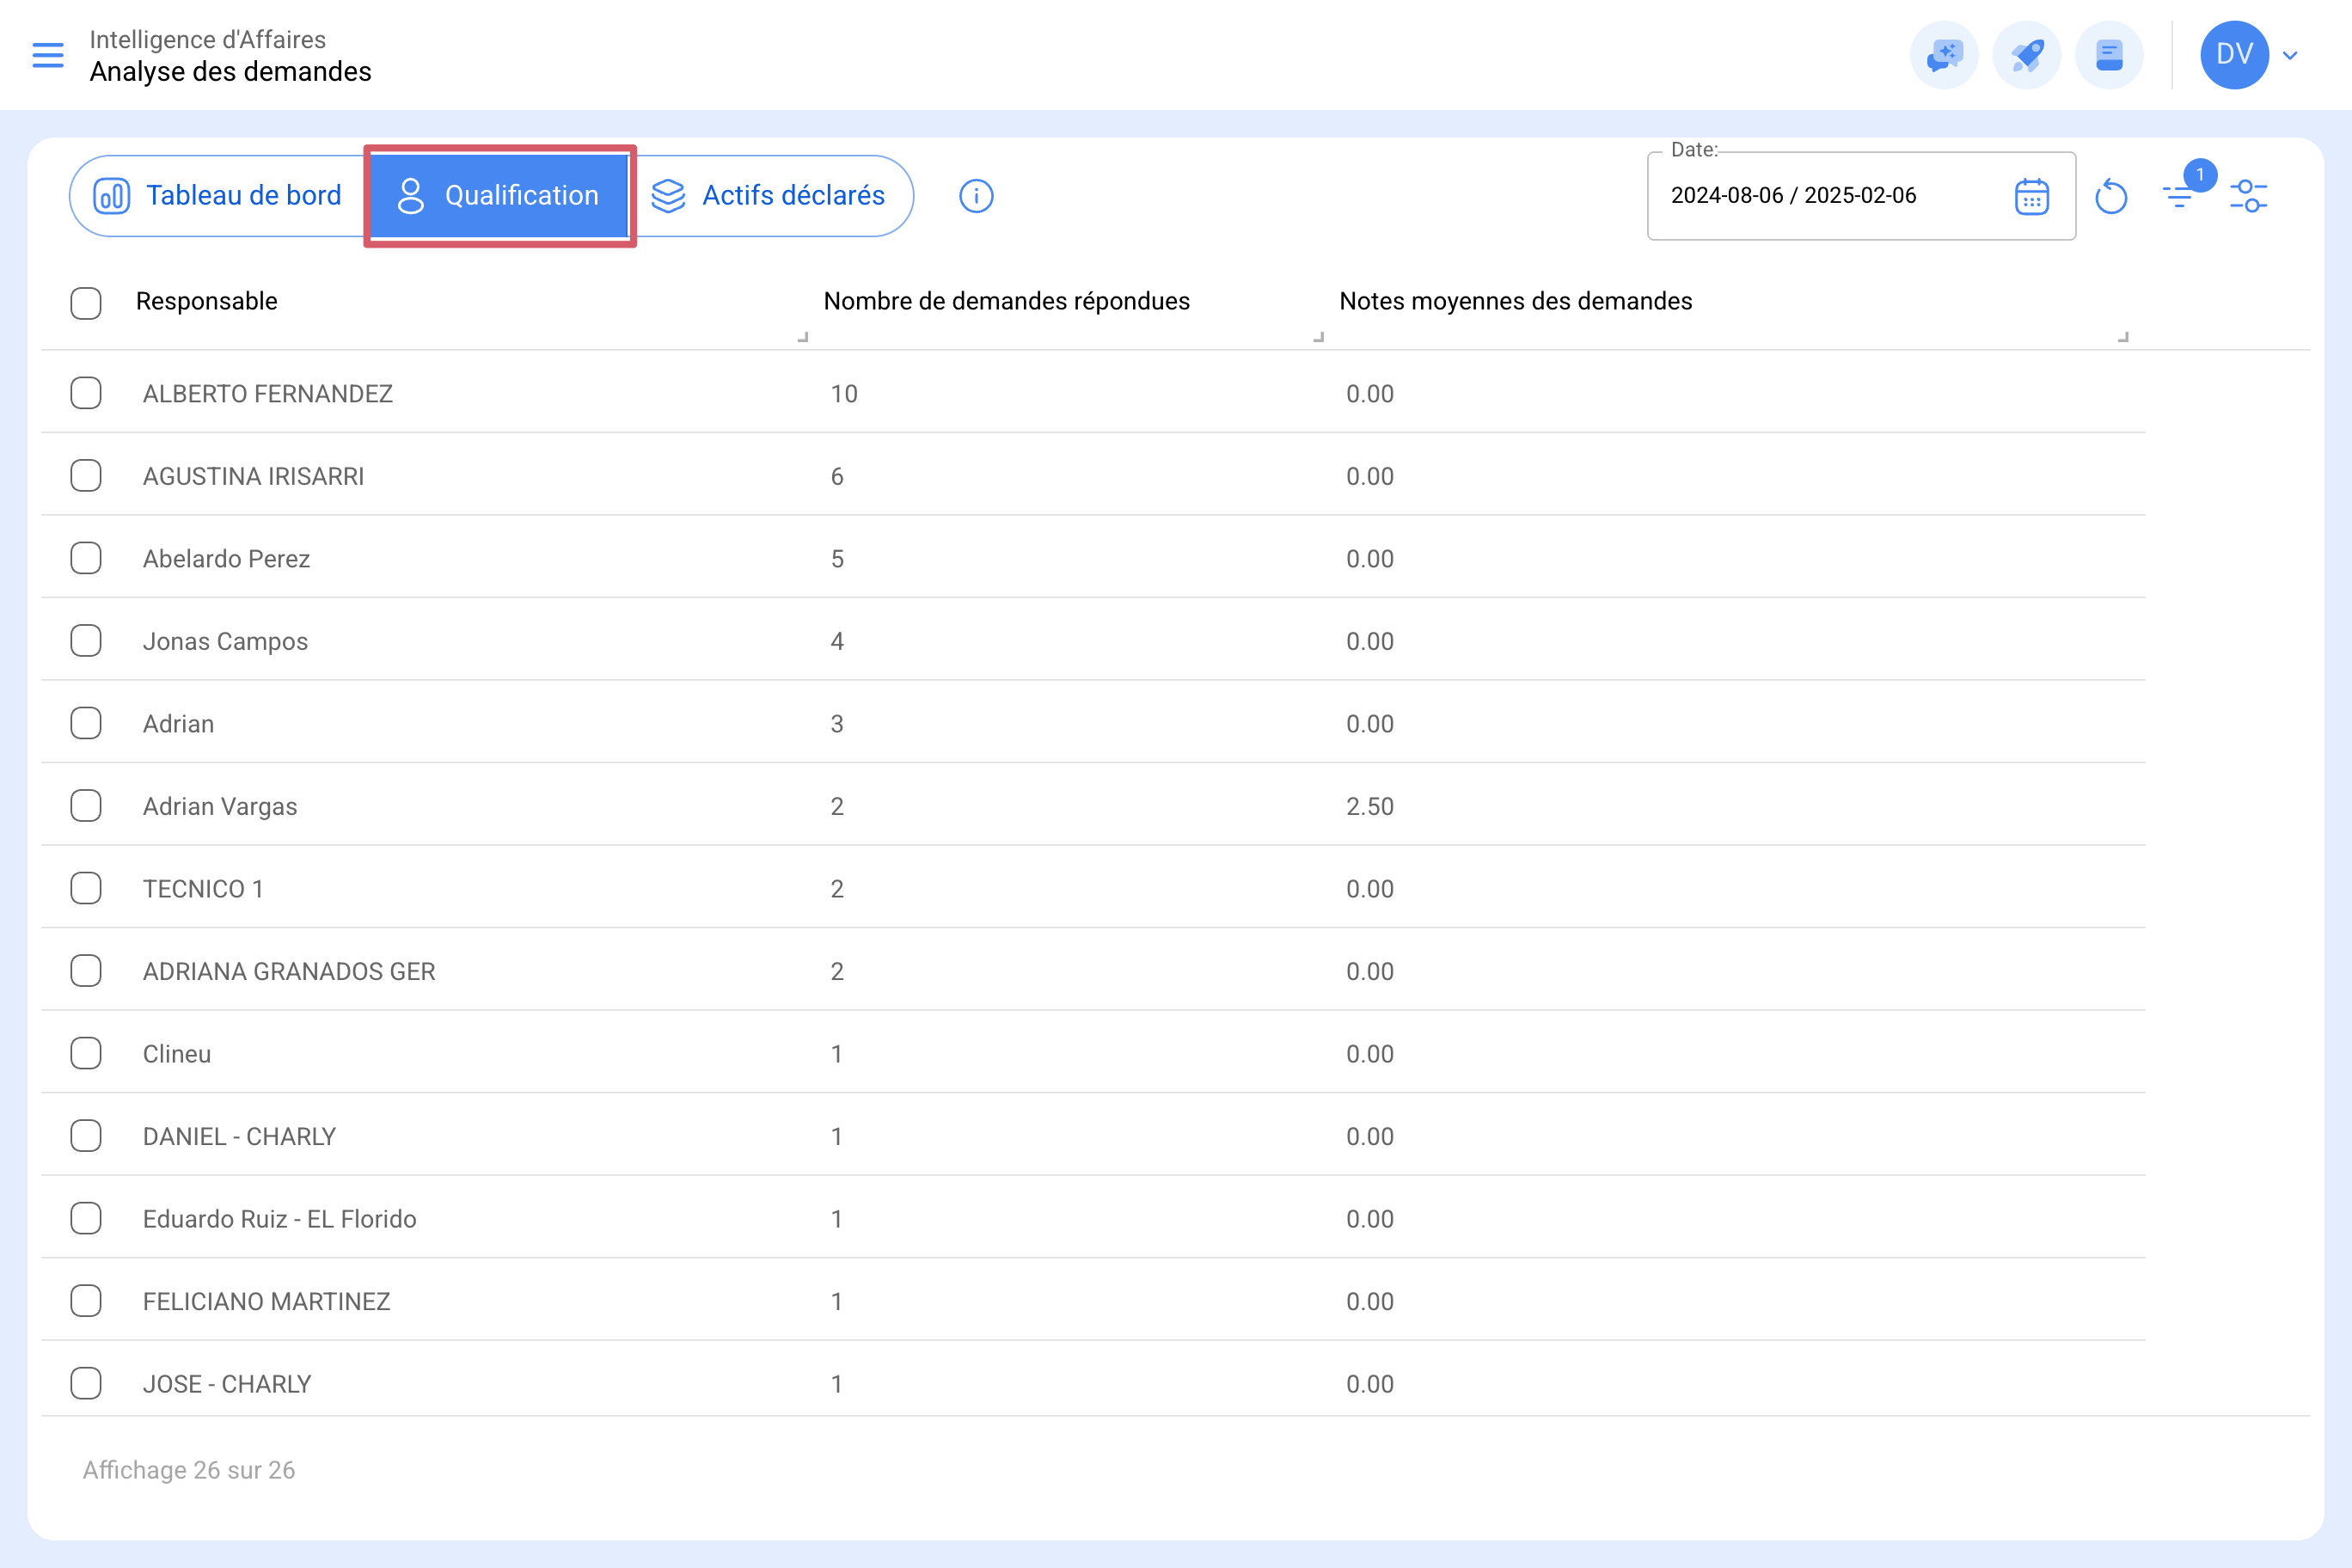The height and width of the screenshot is (1568, 2352).
Task: Click the information circle icon
Action: click(976, 196)
